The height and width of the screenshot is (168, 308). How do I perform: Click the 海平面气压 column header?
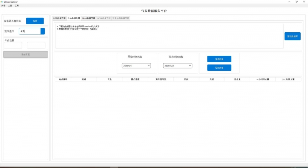pos(161,79)
